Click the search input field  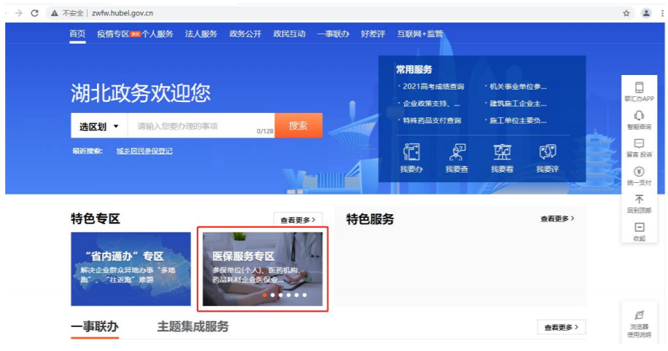(x=201, y=126)
